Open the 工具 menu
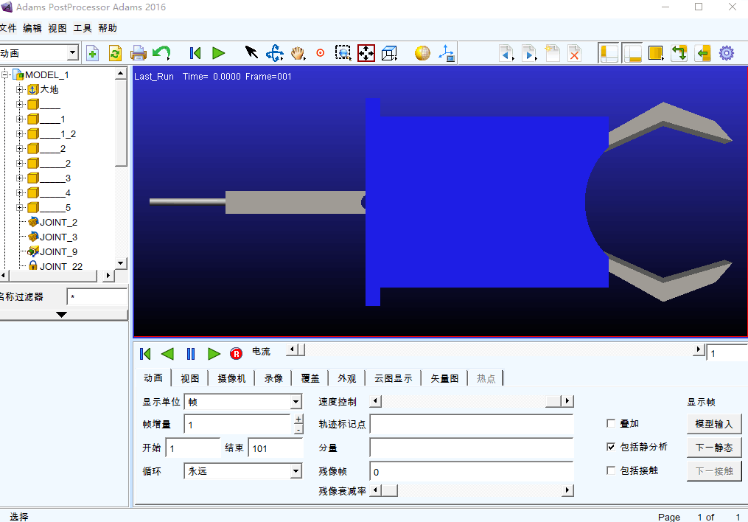 click(83, 28)
